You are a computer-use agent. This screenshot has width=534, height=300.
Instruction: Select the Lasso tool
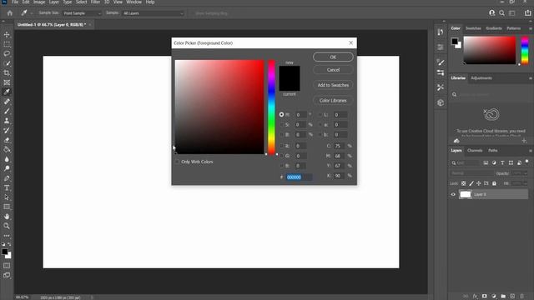click(x=7, y=53)
